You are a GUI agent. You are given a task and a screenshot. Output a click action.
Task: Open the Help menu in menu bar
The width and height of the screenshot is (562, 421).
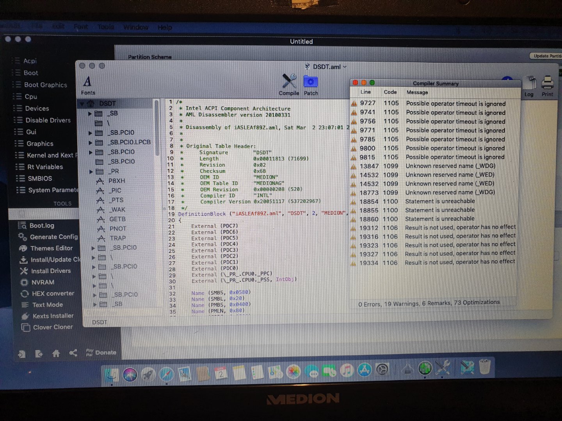pyautogui.click(x=165, y=27)
